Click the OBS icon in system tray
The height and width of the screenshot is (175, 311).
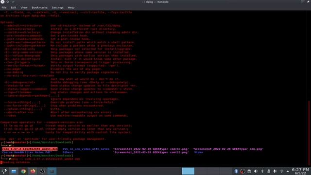pos(242,171)
